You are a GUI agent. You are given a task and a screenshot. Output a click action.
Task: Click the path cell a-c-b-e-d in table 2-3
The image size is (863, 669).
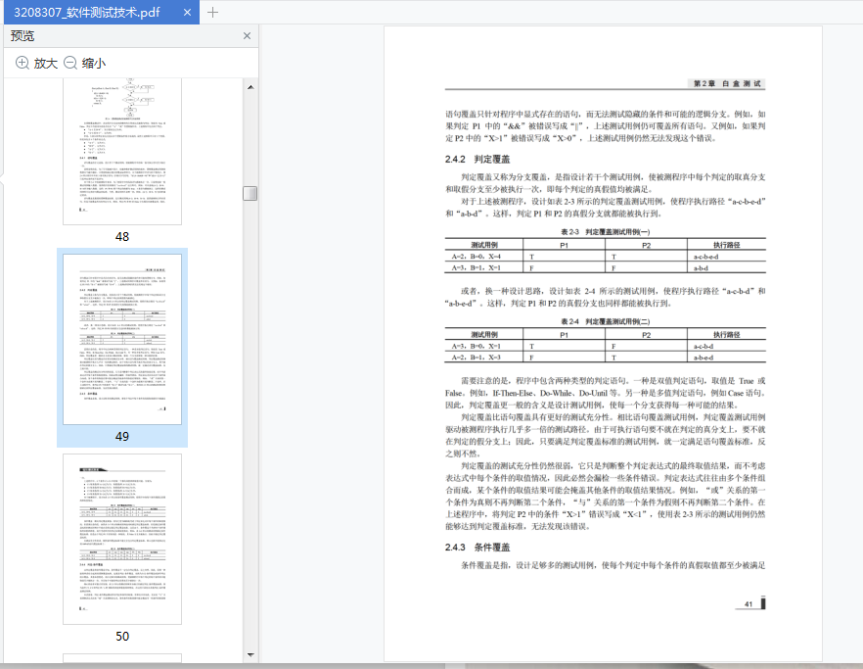[705, 257]
